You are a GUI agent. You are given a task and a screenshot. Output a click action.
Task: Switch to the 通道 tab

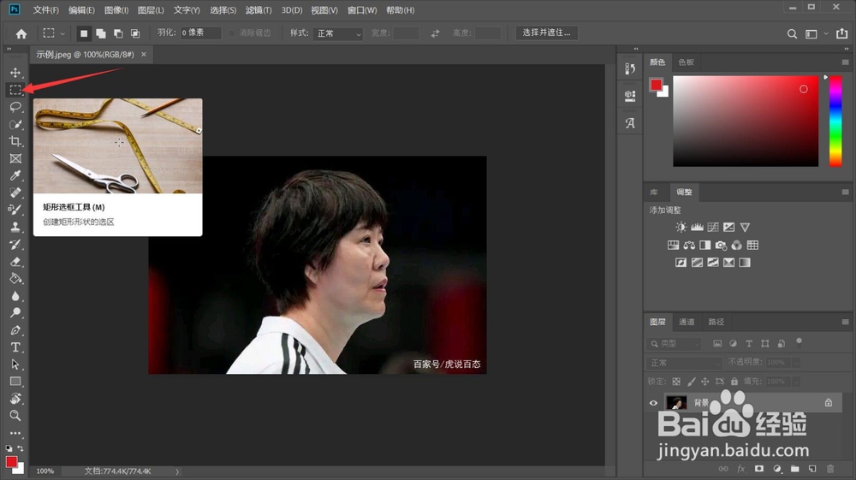click(x=687, y=322)
